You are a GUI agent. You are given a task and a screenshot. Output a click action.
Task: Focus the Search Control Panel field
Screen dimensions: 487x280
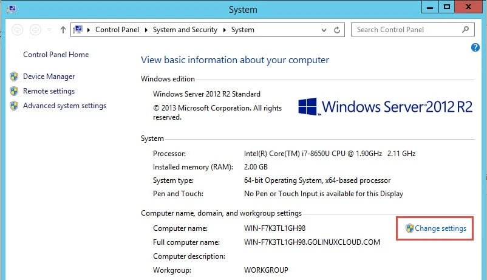(413, 30)
